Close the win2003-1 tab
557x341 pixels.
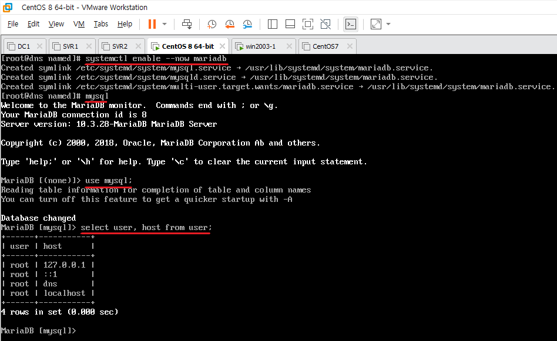289,46
